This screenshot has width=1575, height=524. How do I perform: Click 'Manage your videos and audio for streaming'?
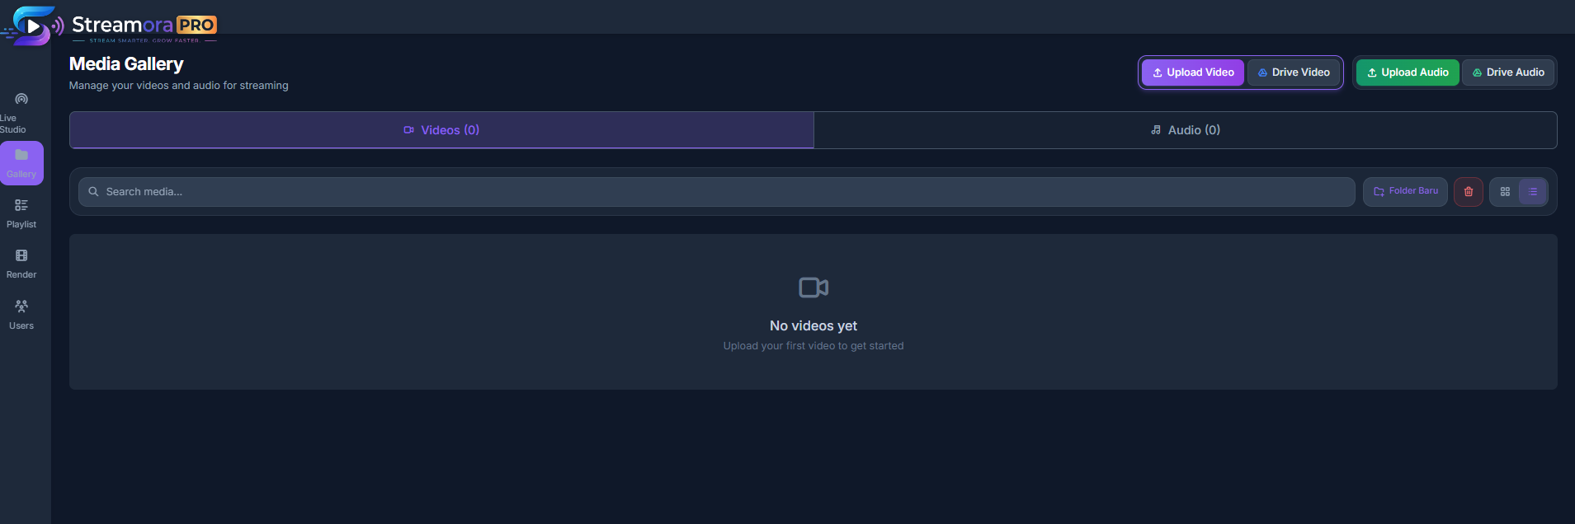[x=179, y=86]
